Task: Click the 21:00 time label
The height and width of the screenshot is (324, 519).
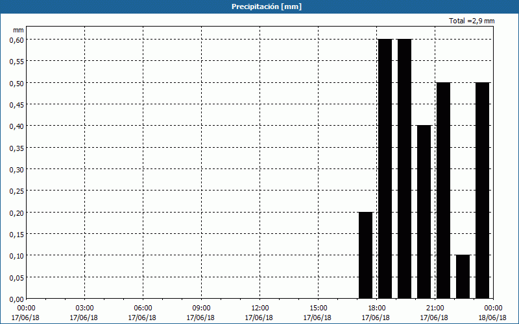Action: [x=435, y=308]
